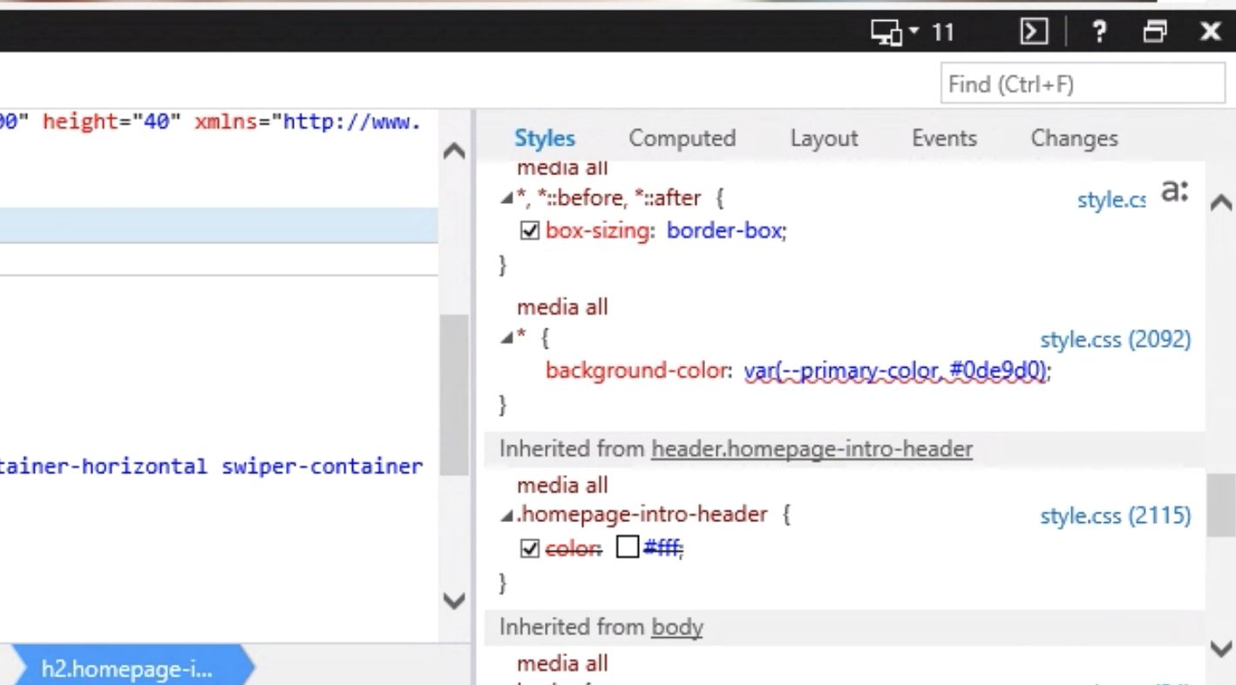Click the header.homepage-intro-header link
This screenshot has width=1236, height=685.
(x=812, y=449)
